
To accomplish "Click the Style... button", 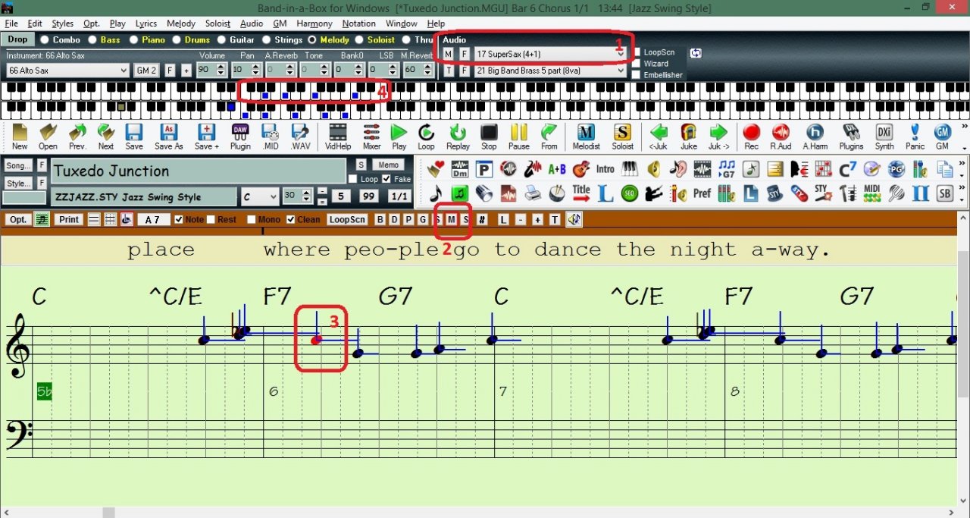I will (17, 183).
